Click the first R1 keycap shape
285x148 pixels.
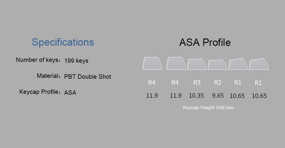point(238,64)
